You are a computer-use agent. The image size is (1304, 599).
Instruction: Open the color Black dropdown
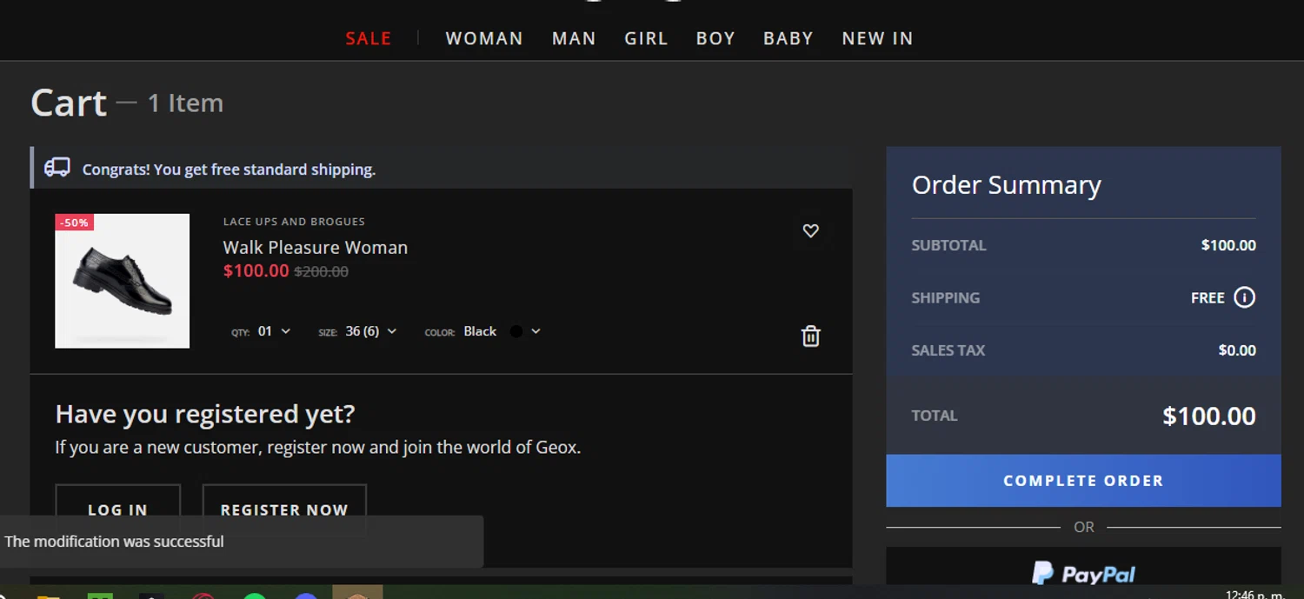[x=502, y=331]
